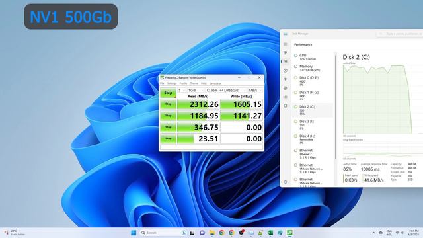Open File Explorer from taskbar
The height and width of the screenshot is (238, 423).
coord(212,233)
